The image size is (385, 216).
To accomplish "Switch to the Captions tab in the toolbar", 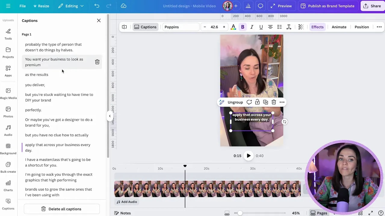I will pos(145,27).
